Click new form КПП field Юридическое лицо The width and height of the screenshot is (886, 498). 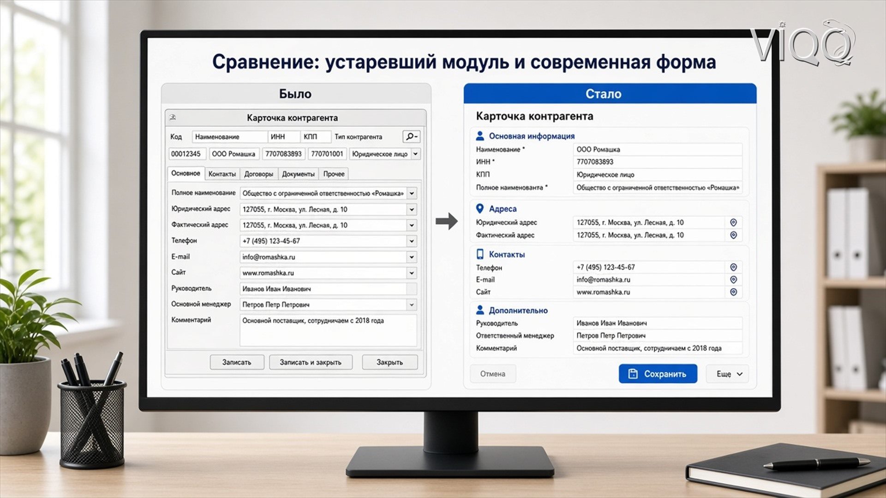pos(658,174)
